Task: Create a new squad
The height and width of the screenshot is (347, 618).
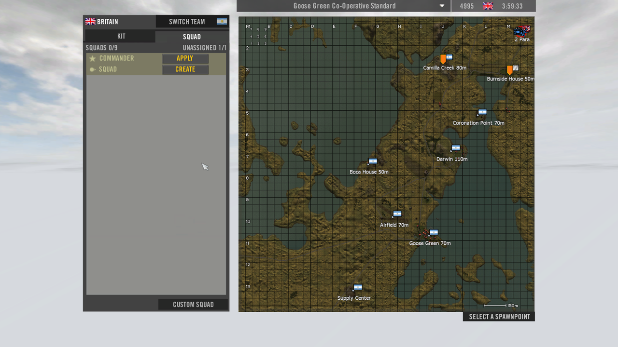Action: tap(185, 69)
